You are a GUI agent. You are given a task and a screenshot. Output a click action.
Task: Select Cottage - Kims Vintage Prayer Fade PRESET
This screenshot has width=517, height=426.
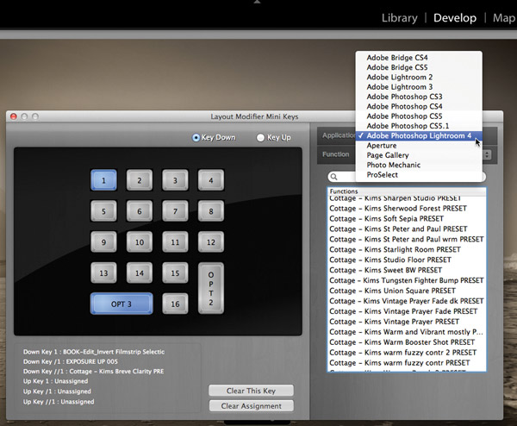click(407, 311)
